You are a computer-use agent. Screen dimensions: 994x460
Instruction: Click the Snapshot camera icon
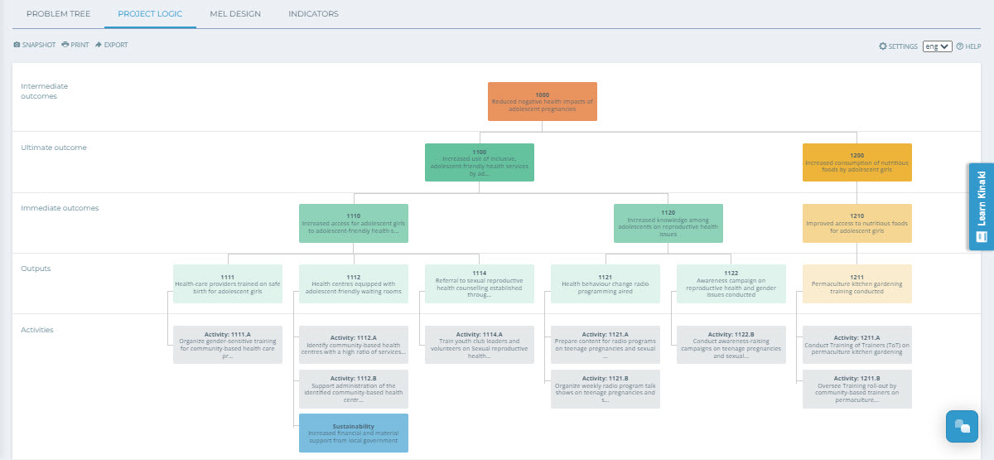click(x=17, y=45)
